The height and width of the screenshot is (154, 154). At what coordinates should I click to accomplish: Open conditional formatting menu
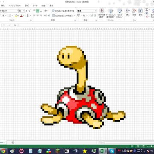[x=102, y=13]
